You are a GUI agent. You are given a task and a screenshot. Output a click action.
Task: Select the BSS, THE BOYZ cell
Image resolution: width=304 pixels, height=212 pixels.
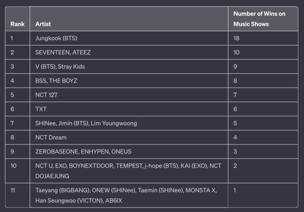coord(56,81)
